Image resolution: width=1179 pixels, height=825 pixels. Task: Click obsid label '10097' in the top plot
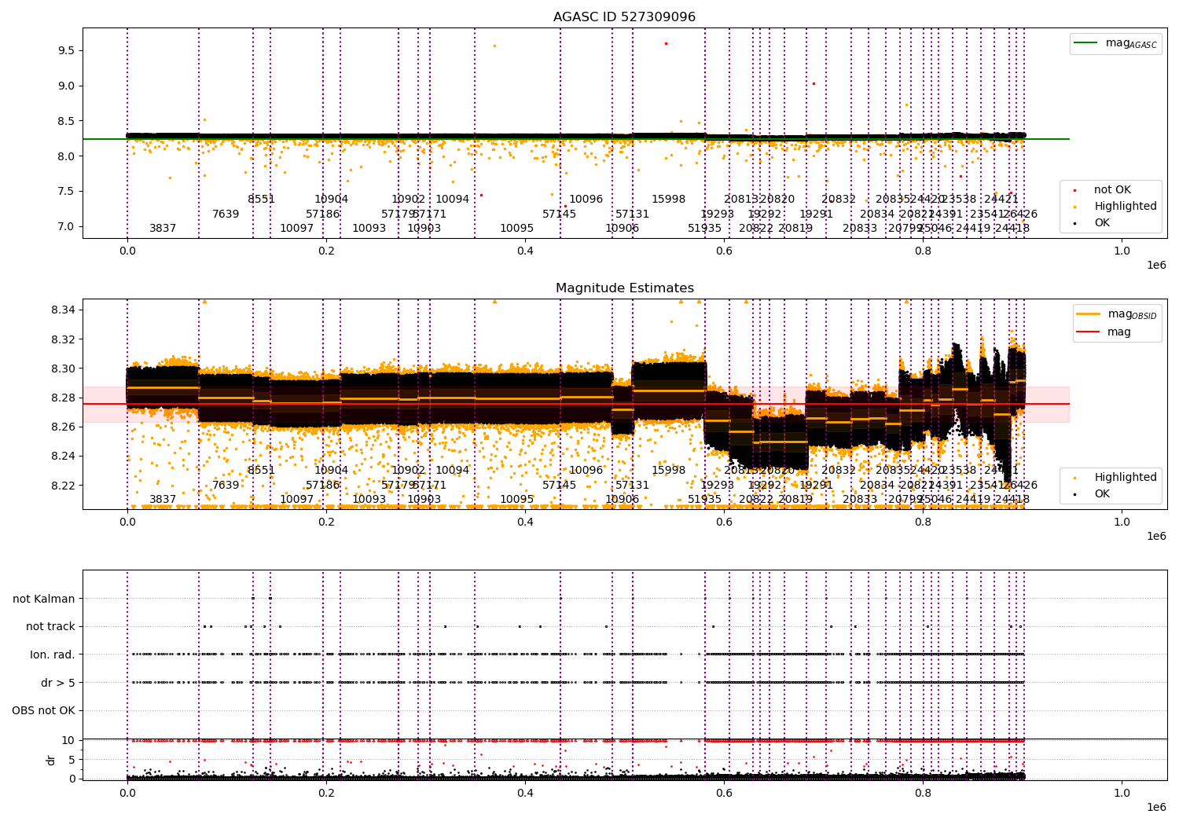pyautogui.click(x=297, y=229)
